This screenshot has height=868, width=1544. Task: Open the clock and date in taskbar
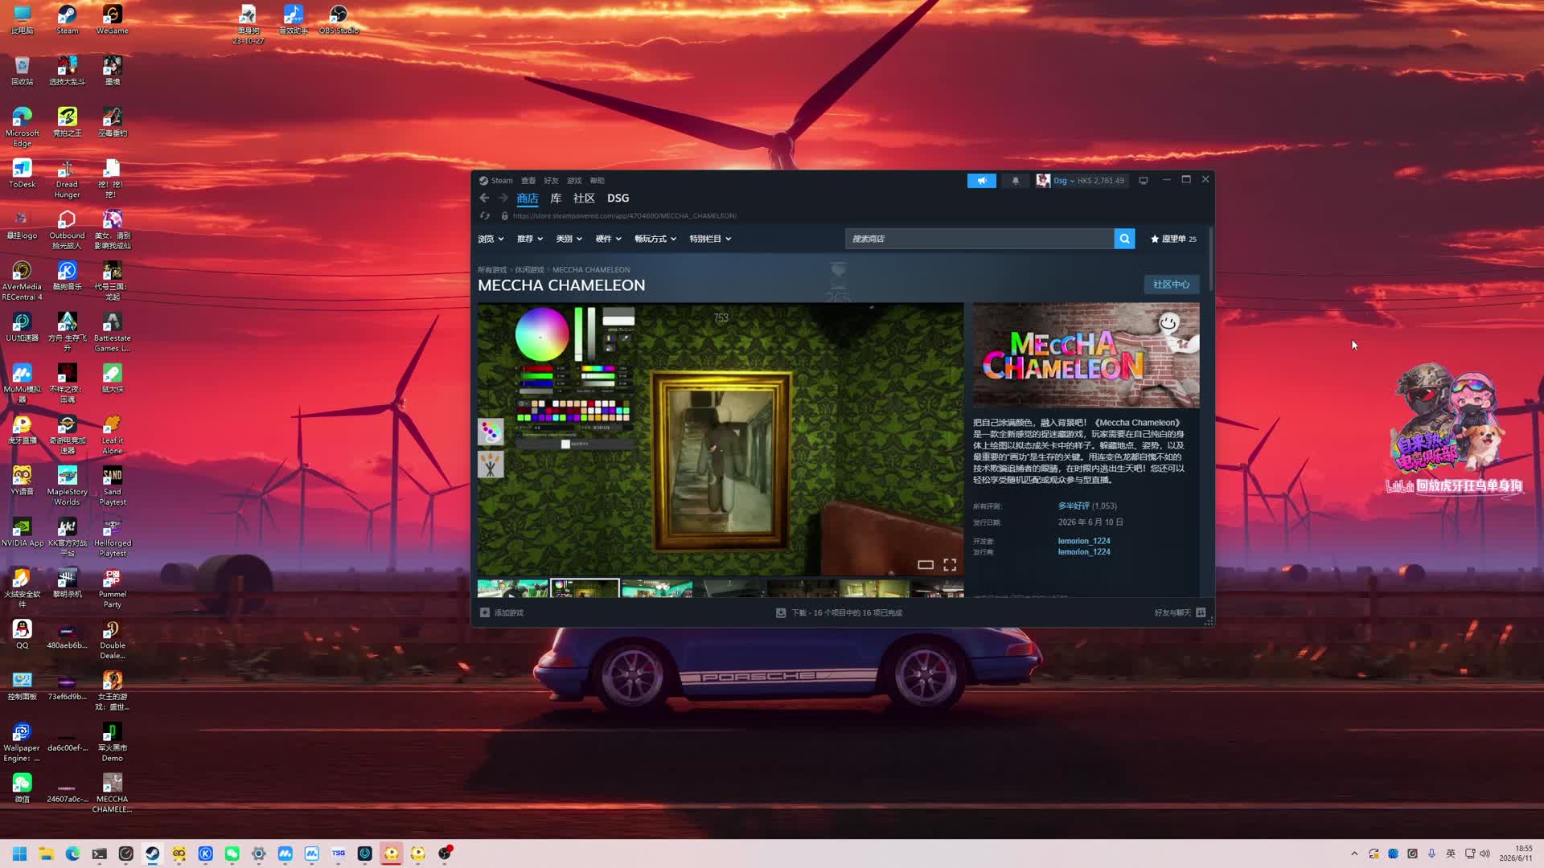click(x=1515, y=854)
